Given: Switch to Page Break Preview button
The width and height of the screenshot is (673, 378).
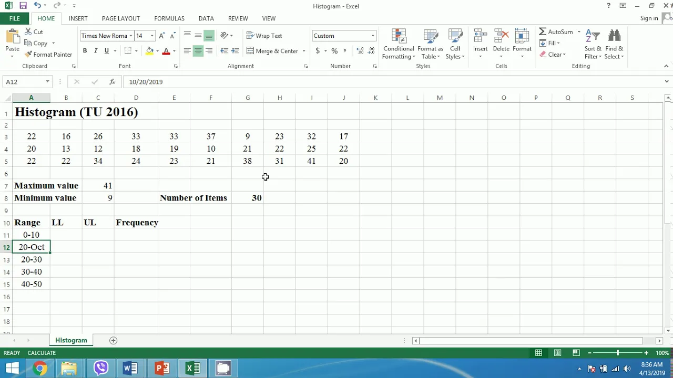Looking at the screenshot, I should [576, 353].
